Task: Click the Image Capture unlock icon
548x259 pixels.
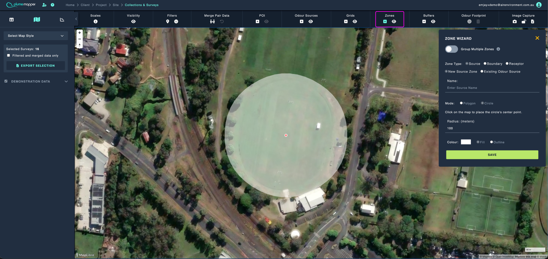Action: coord(524,21)
